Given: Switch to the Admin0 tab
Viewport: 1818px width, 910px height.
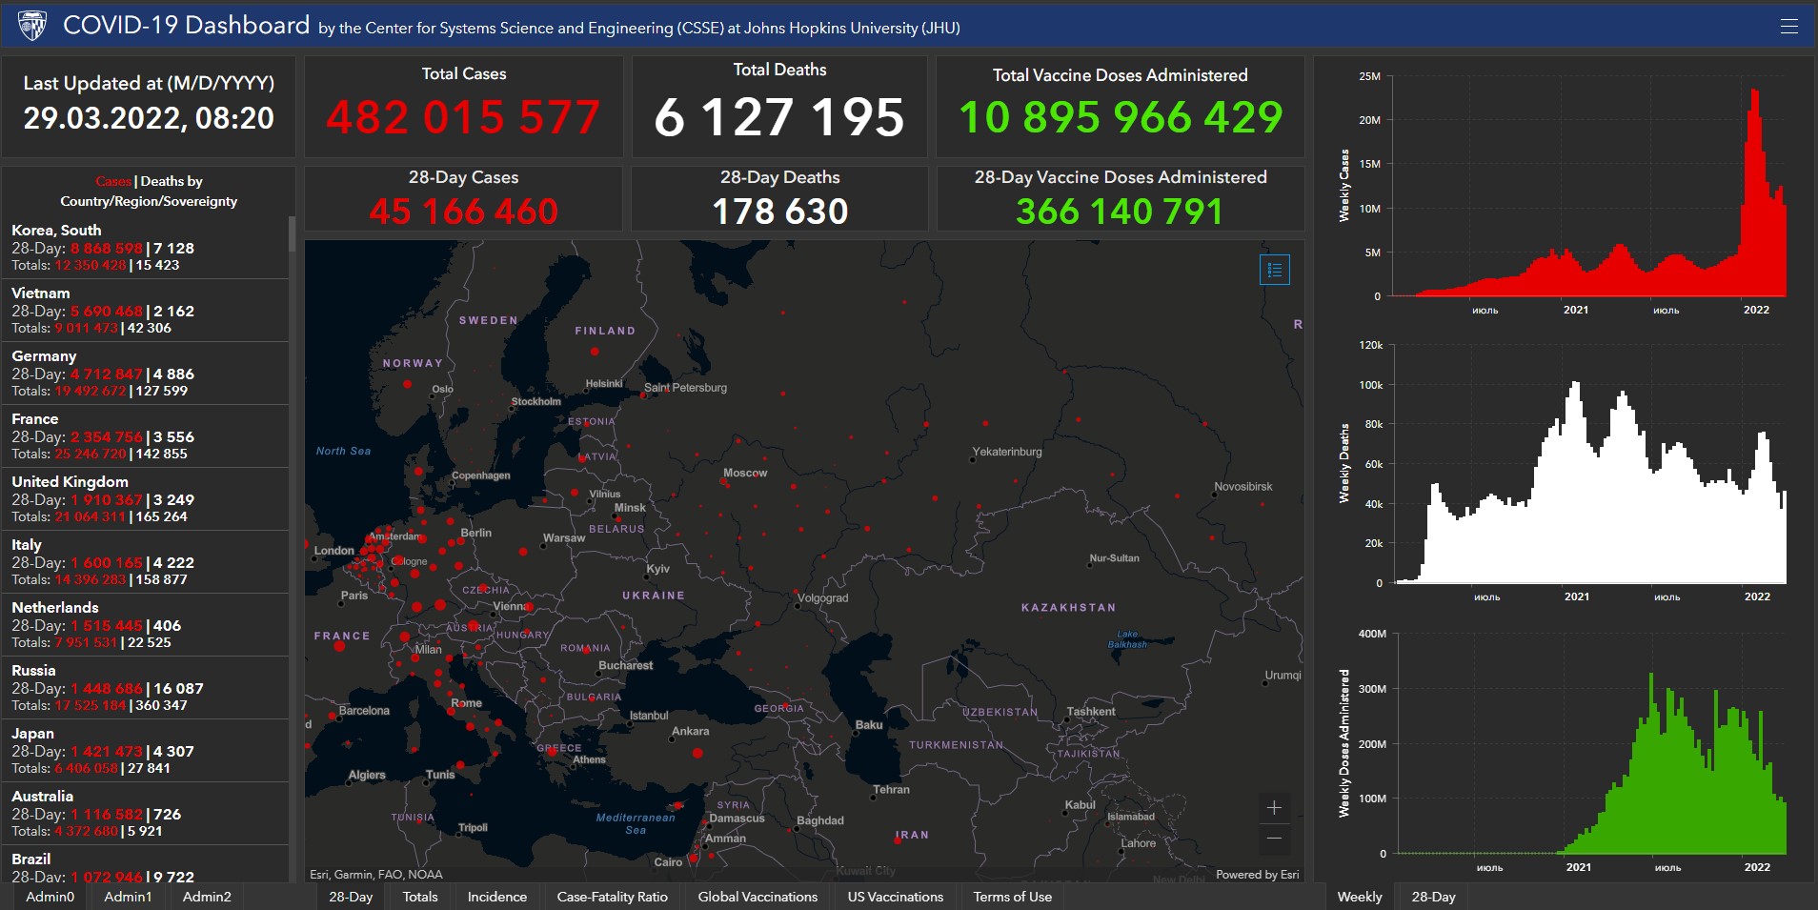Looking at the screenshot, I should [x=50, y=897].
